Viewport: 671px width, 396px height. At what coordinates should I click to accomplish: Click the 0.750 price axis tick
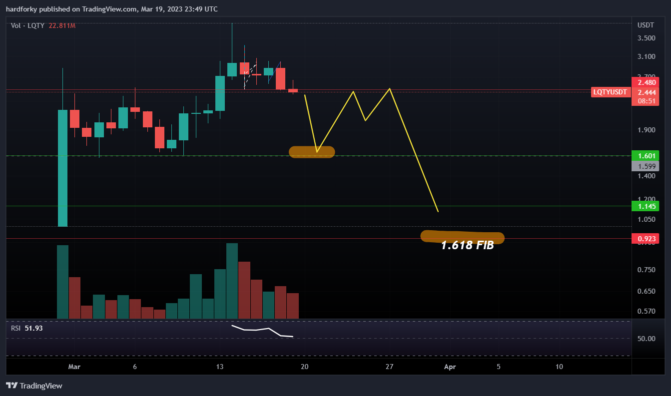[646, 270]
